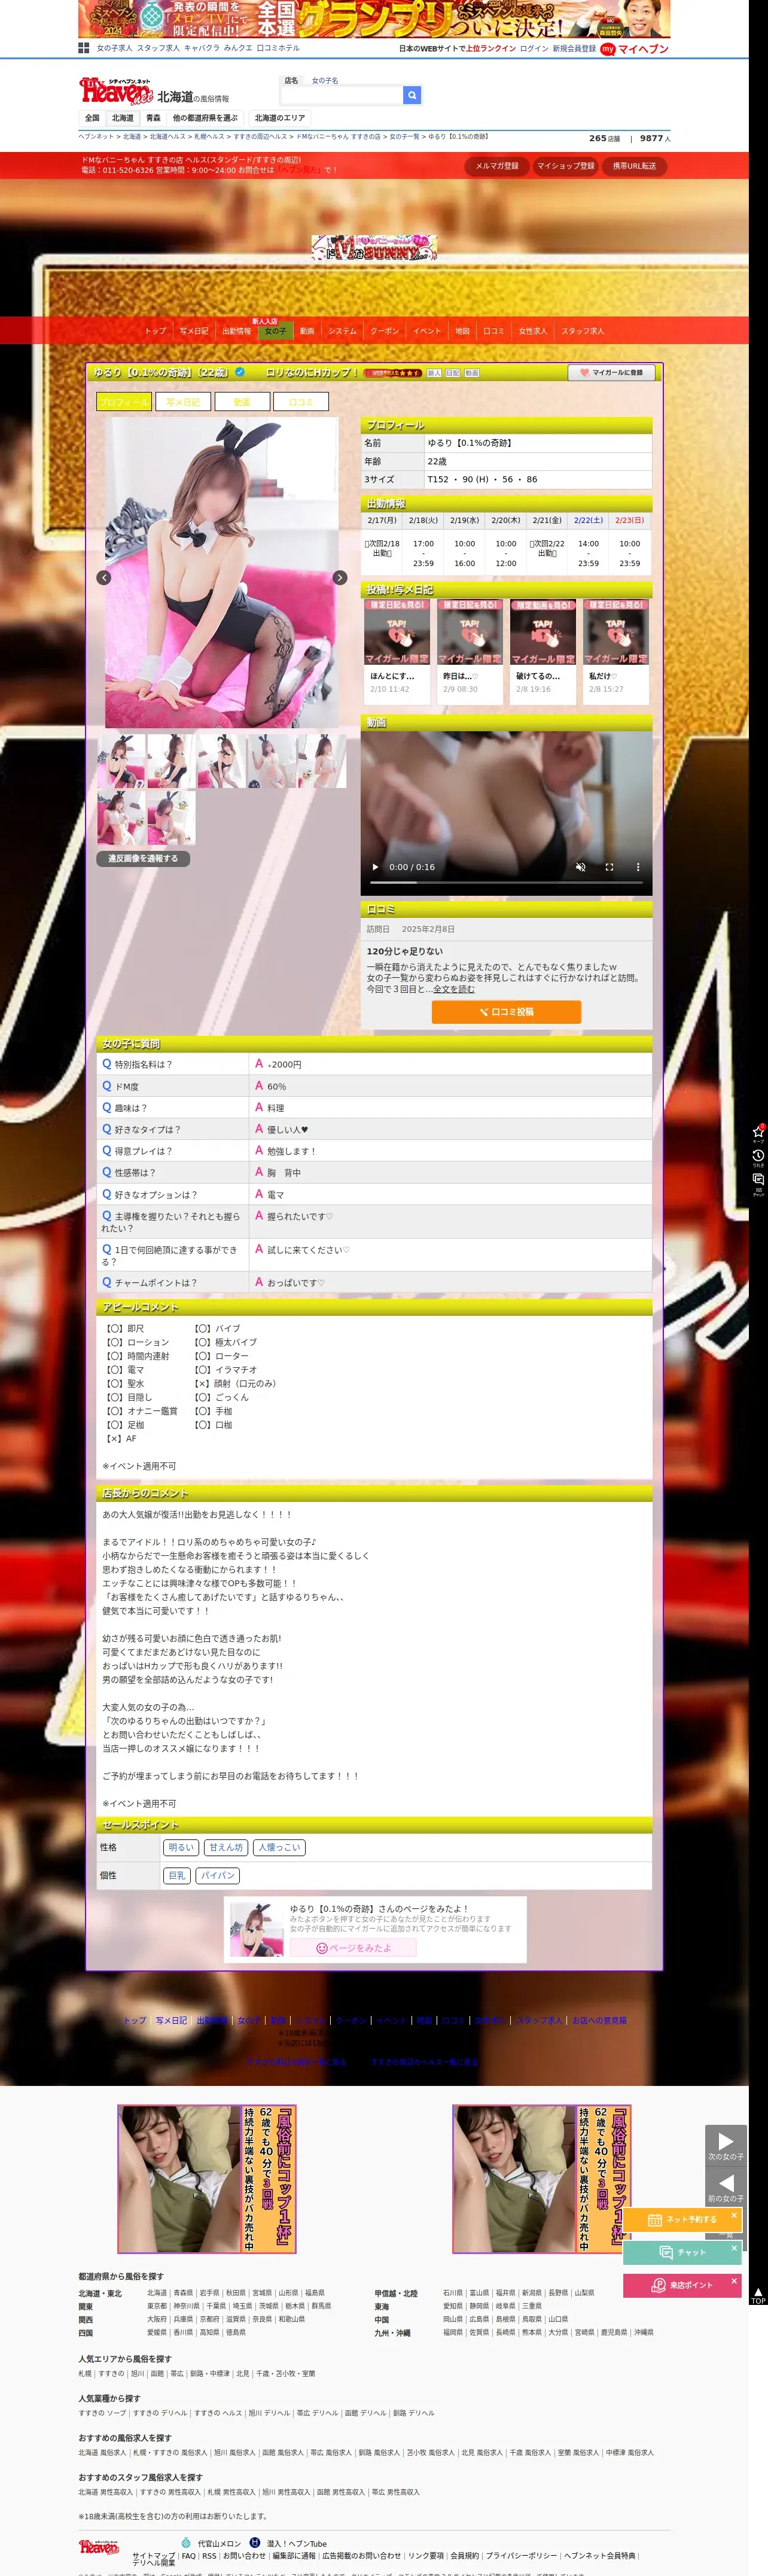Click the 巨乳 personality tag
The height and width of the screenshot is (2576, 768).
pyautogui.click(x=177, y=1876)
